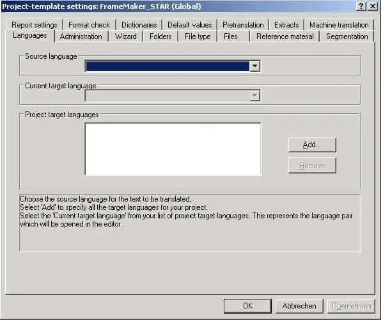Click inside the Project target languages list
Screen dimensions: 383x320
[x=173, y=149]
